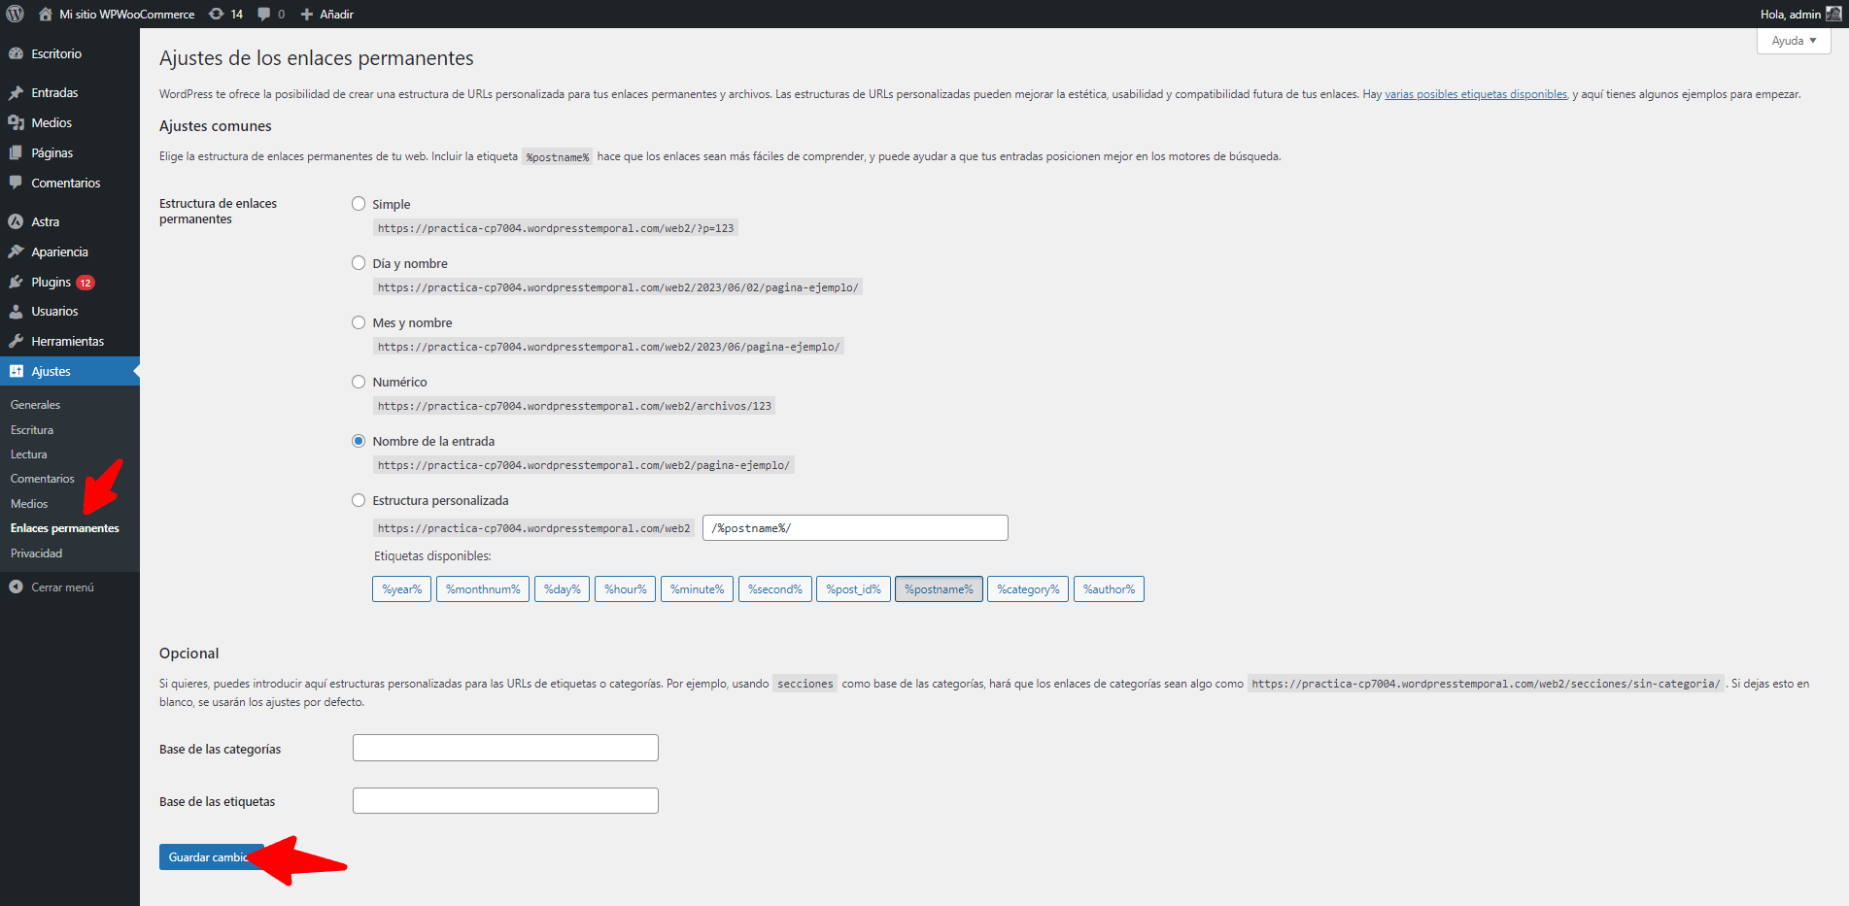Insert the %post_id% tag button

point(853,589)
